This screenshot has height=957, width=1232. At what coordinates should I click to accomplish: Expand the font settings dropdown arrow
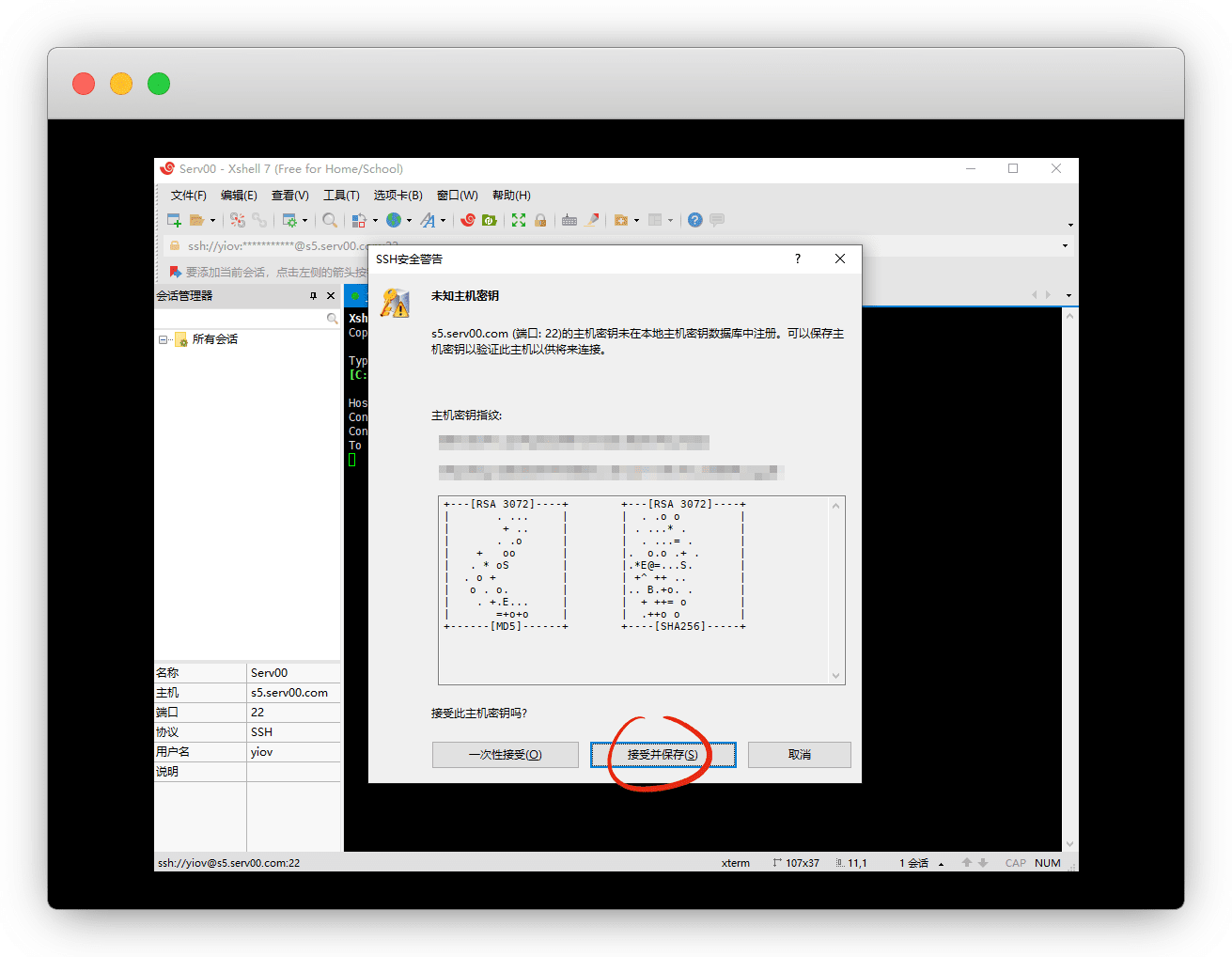coord(444,221)
